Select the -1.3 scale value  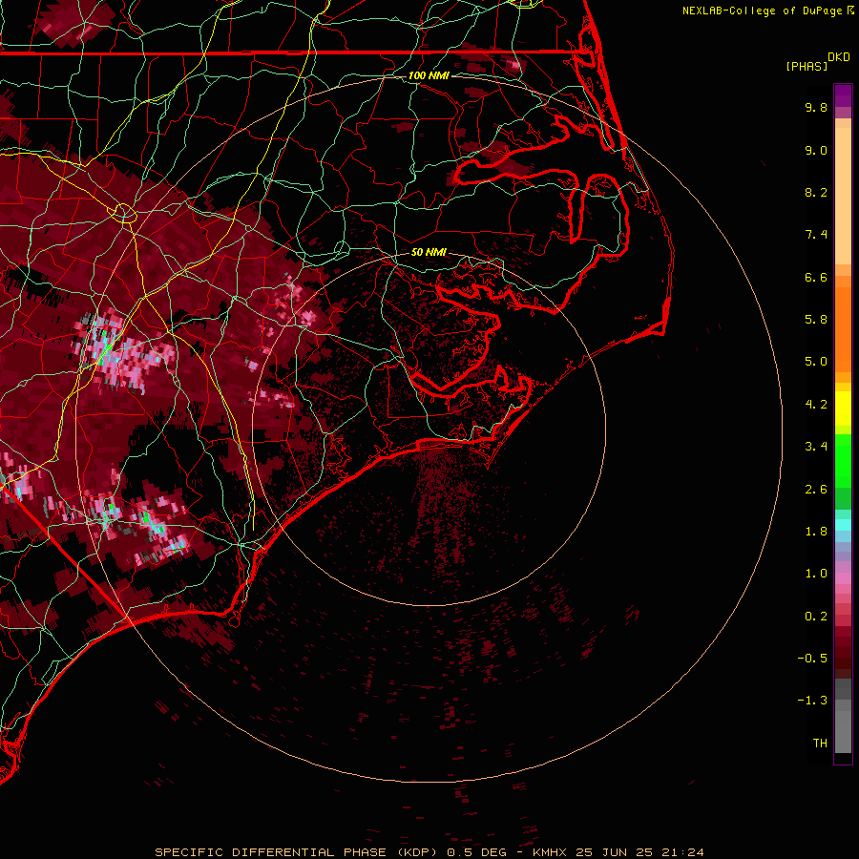[812, 701]
